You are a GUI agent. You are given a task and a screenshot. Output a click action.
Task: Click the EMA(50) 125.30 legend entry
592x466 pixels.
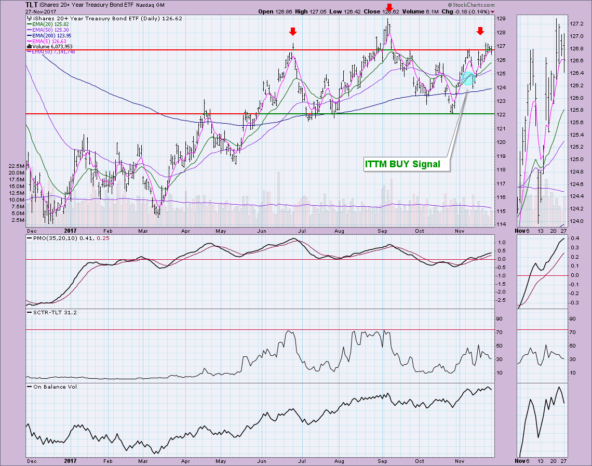tap(48, 30)
